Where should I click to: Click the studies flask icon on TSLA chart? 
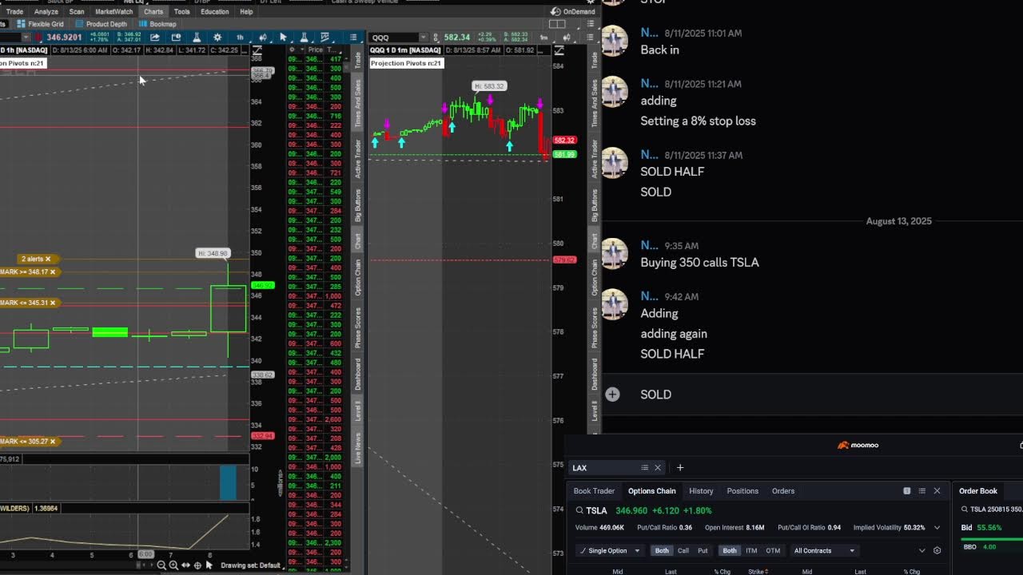tap(197, 38)
